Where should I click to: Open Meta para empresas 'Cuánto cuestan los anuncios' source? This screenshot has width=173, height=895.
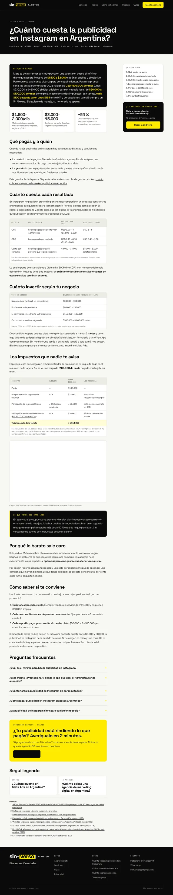35,811
